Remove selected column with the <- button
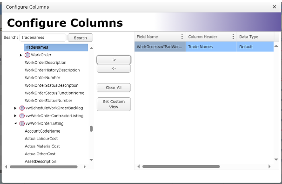 [114, 68]
